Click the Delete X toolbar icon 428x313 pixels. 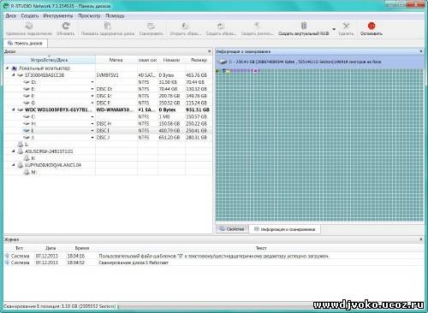[346, 26]
